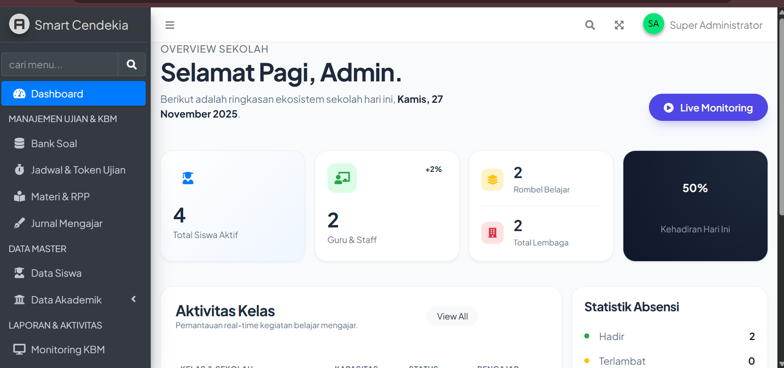Image resolution: width=784 pixels, height=368 pixels.
Task: Click the Bank Soal database icon
Action: coord(20,143)
